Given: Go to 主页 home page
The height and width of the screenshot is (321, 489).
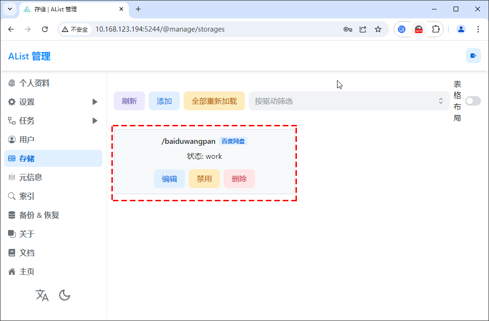Looking at the screenshot, I should point(53,272).
